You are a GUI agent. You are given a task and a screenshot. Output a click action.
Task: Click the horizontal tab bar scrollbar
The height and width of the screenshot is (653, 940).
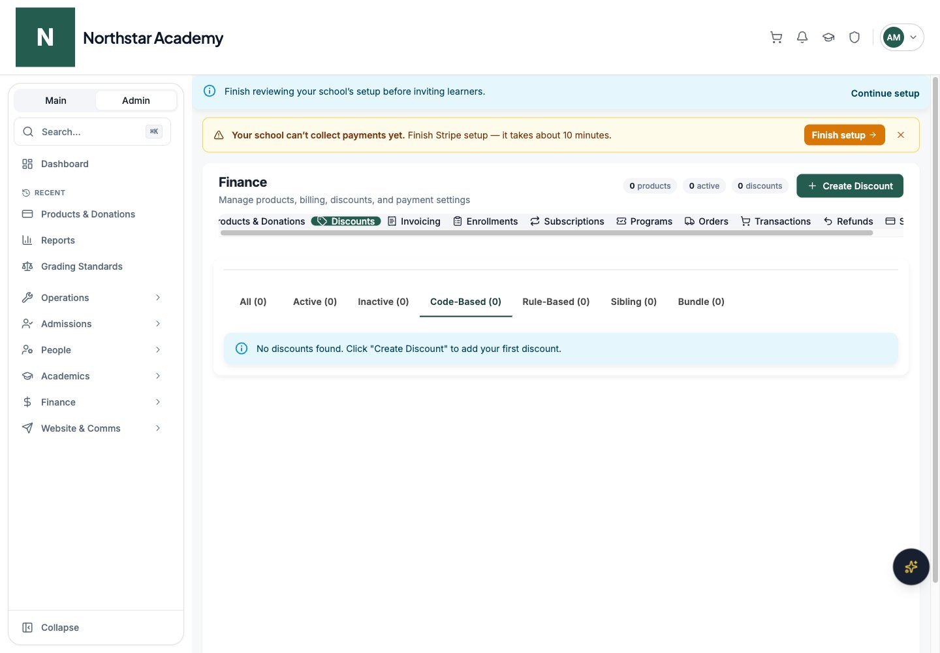click(546, 232)
